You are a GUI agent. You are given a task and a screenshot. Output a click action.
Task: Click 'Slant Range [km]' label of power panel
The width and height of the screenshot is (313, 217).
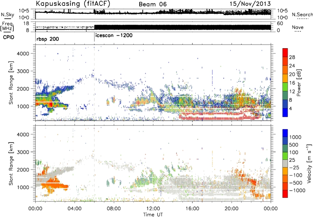[x=11, y=83]
